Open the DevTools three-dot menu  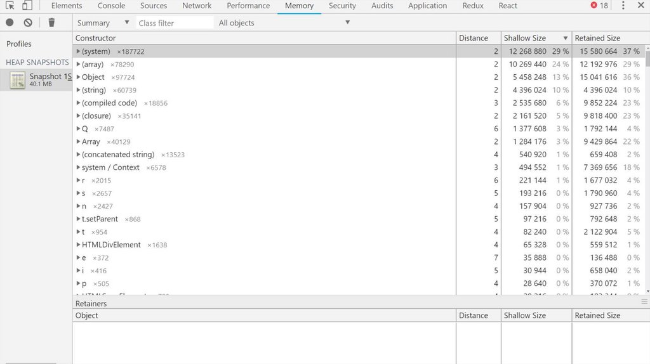pyautogui.click(x=623, y=5)
